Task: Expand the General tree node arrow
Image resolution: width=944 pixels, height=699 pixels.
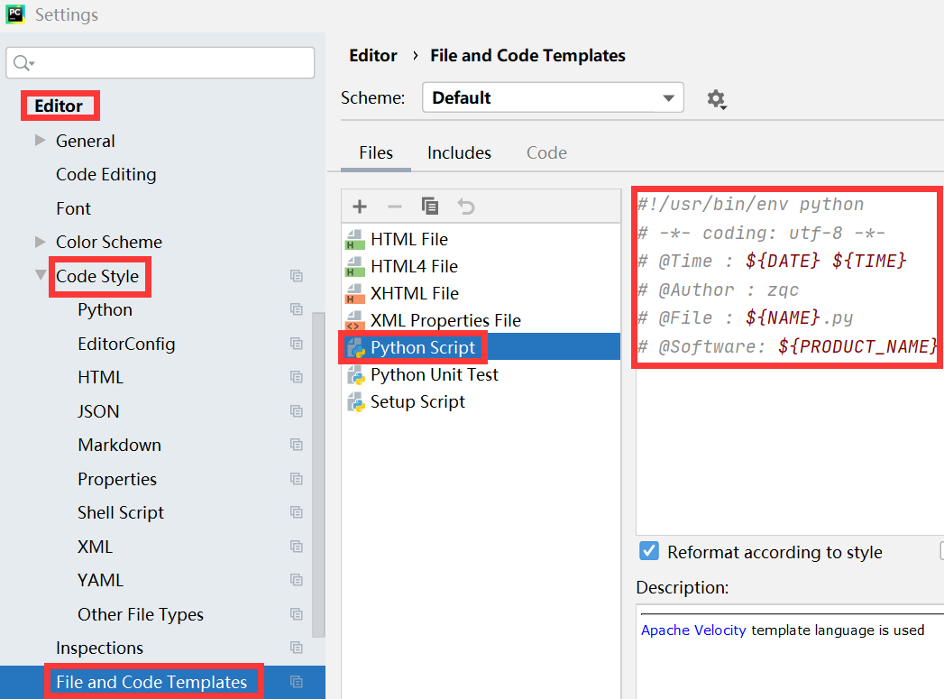Action: coord(41,141)
